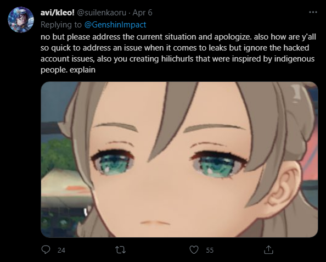Screen dimensions: 326x262
Task: Click the like count 55
Action: (210, 250)
